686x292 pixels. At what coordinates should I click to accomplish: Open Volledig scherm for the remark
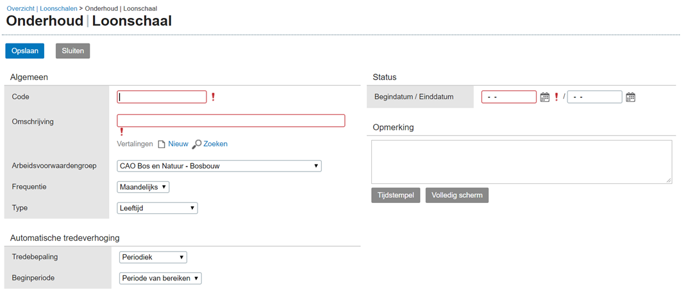(x=456, y=195)
